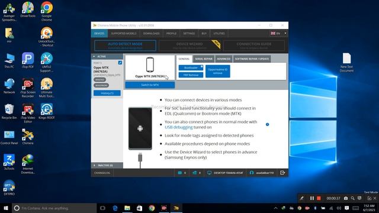Click the recorder pen annotation icon

301,198
